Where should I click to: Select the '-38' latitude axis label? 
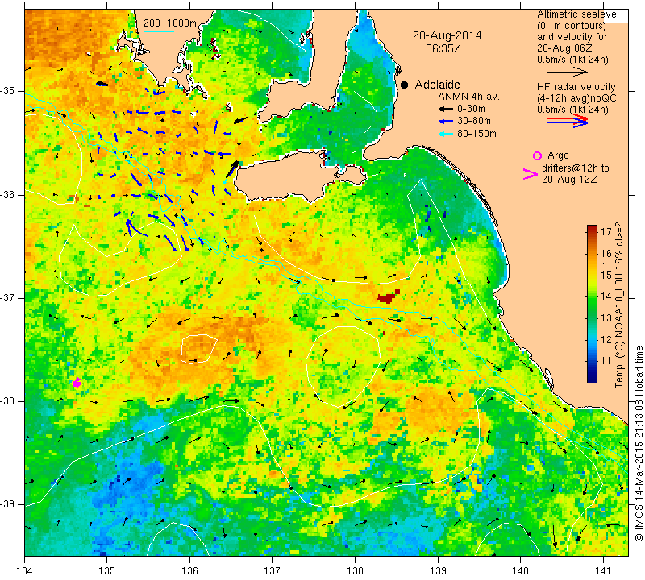(x=8, y=401)
